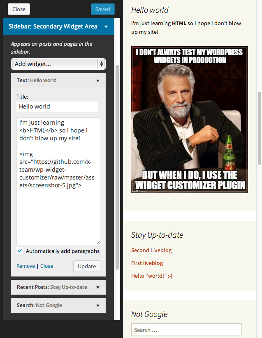Open the Hello “world!” :-) link
The width and height of the screenshot is (262, 338).
(152, 276)
